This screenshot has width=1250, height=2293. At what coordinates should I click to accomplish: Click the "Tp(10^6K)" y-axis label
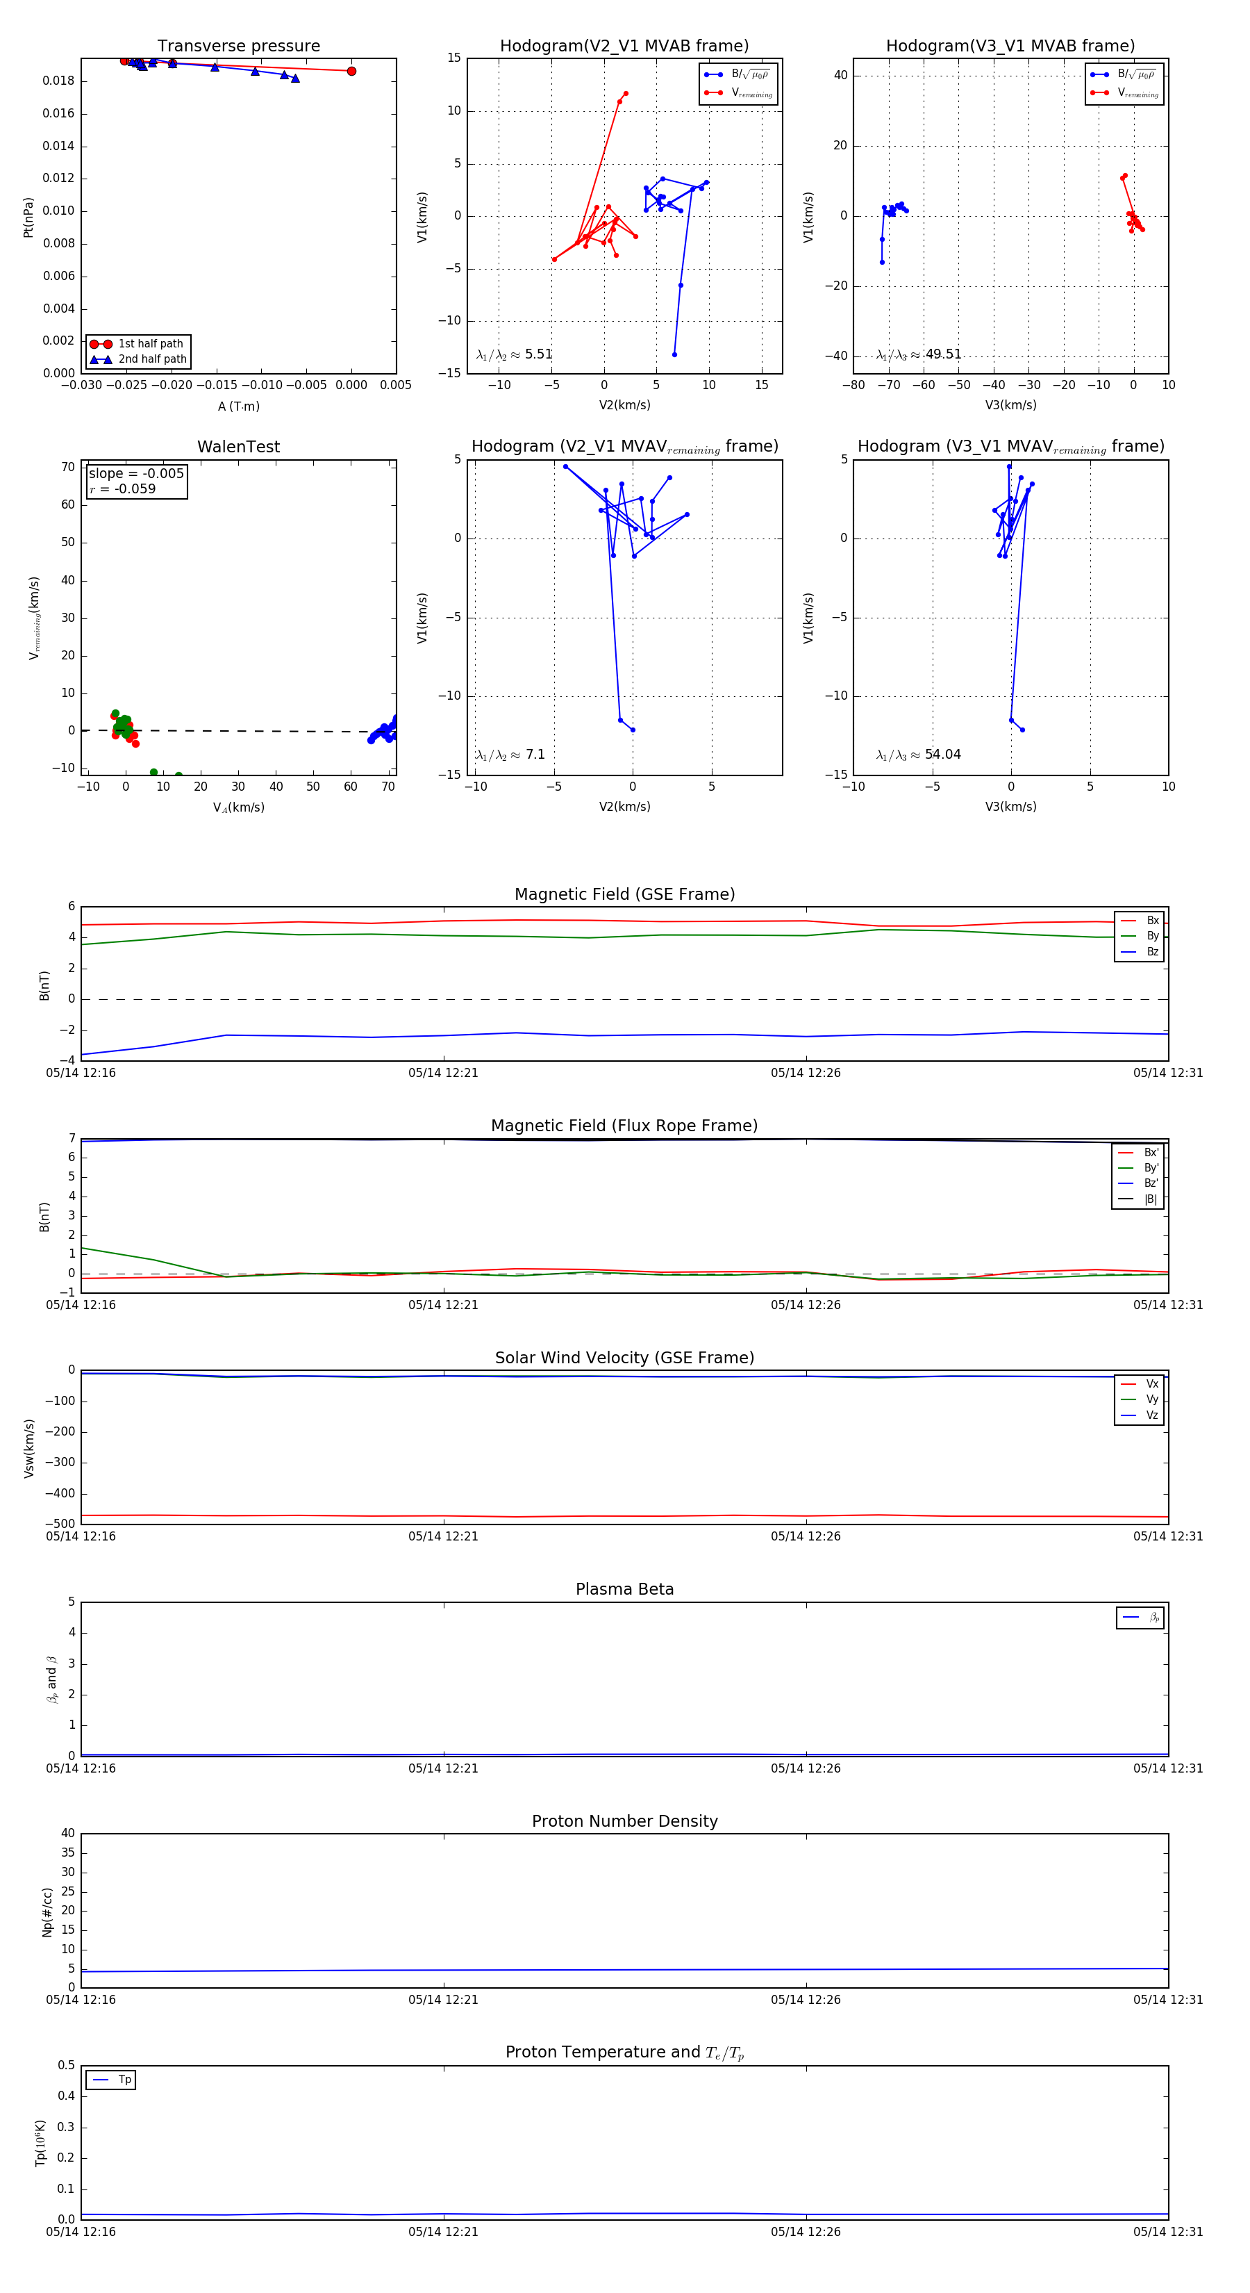click(40, 2144)
